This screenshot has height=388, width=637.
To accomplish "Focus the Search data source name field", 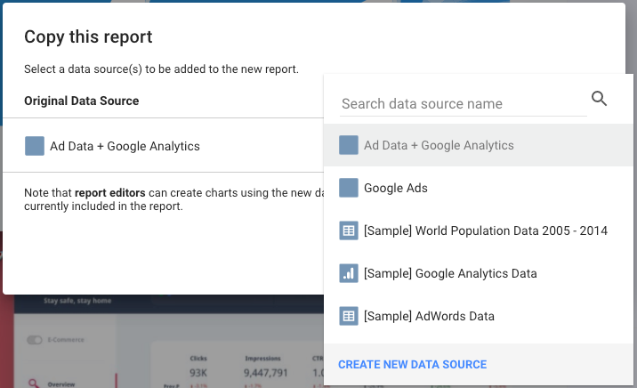I will click(x=463, y=104).
